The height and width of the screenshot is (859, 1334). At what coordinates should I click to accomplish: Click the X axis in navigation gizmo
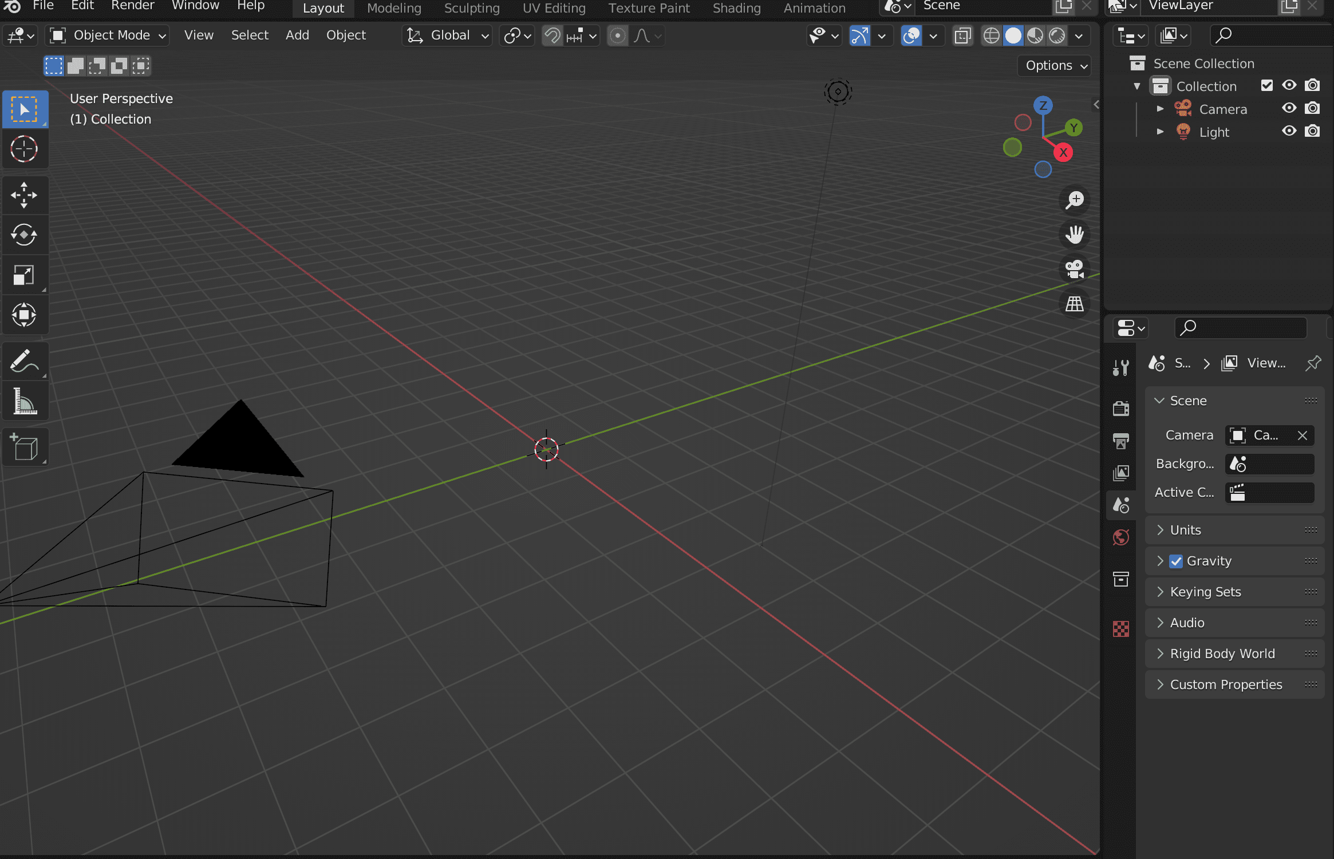[1063, 153]
